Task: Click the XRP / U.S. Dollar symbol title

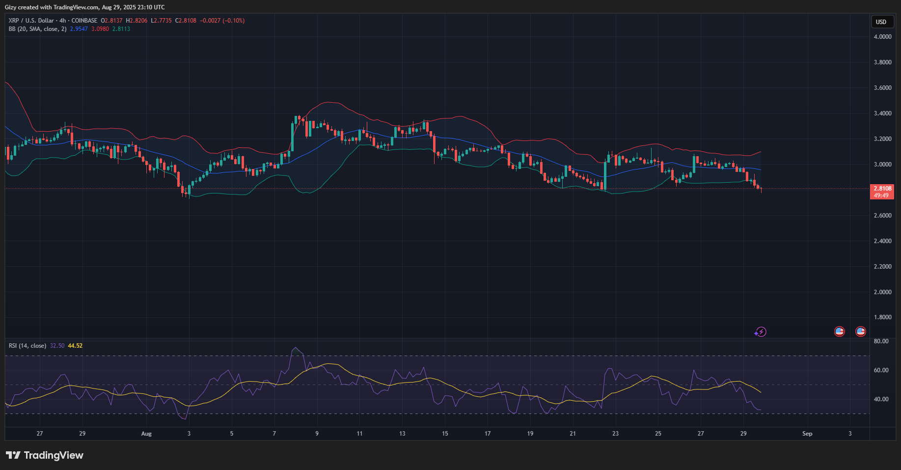Action: tap(31, 21)
